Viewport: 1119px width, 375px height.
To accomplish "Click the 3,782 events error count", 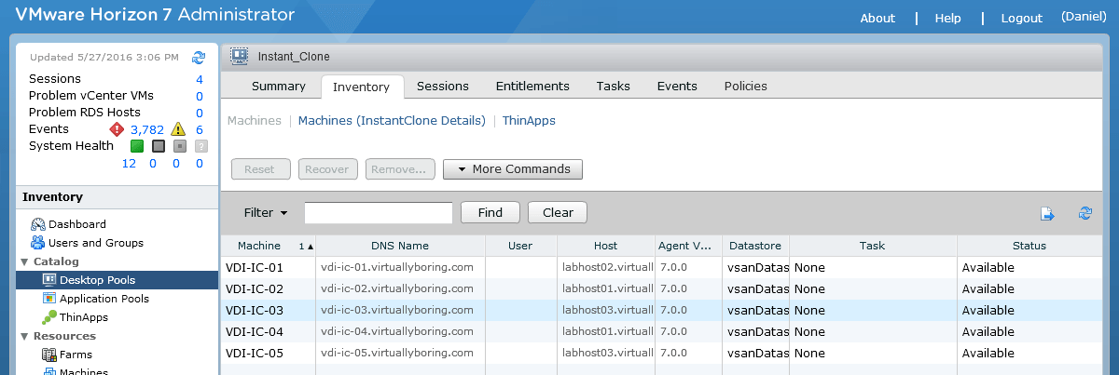I will click(x=147, y=129).
